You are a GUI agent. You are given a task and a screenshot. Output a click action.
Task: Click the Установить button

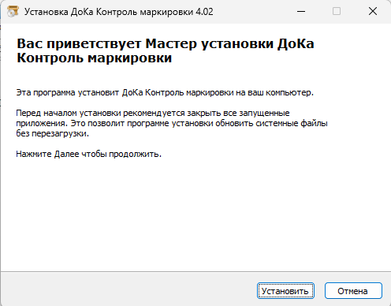[x=285, y=291]
